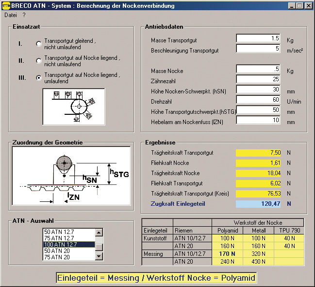Click the Höhe Nocken-Schwerpkt. (hSN) field

(258, 90)
